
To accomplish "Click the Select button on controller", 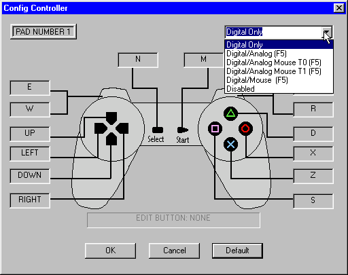I will click(x=158, y=130).
